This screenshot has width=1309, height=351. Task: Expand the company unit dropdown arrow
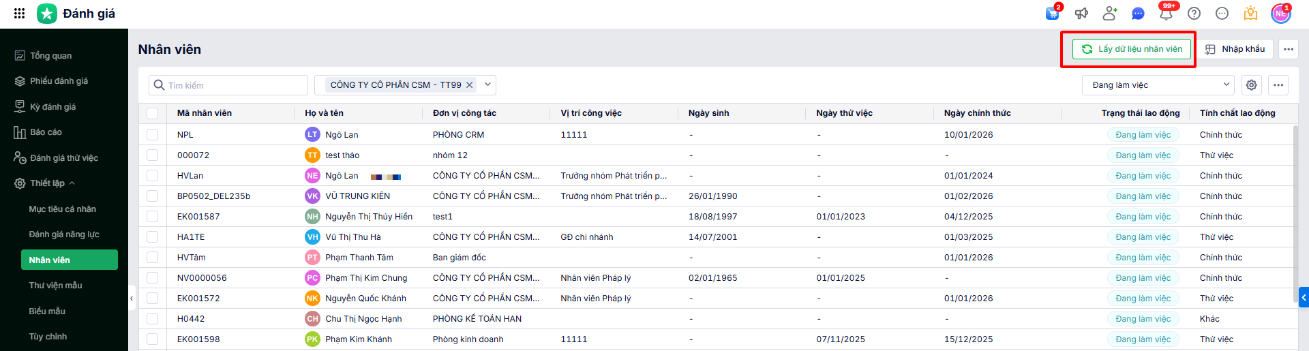pos(488,85)
